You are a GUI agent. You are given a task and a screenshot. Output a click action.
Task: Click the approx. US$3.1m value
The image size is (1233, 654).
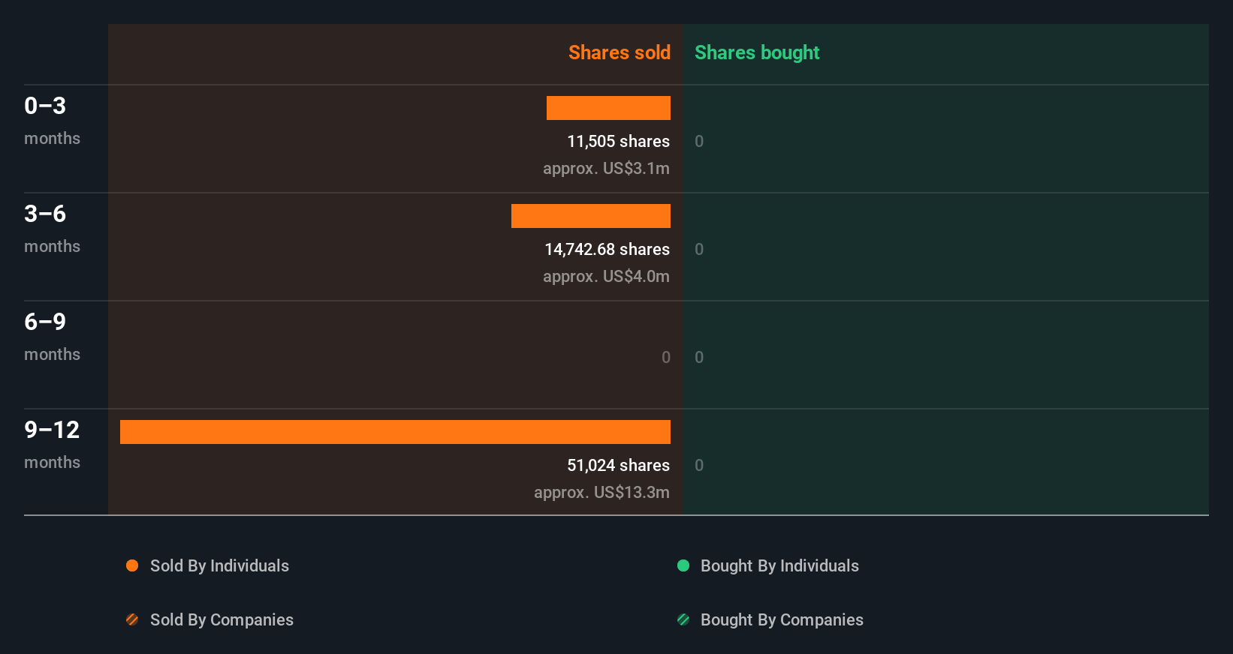pyautogui.click(x=606, y=168)
